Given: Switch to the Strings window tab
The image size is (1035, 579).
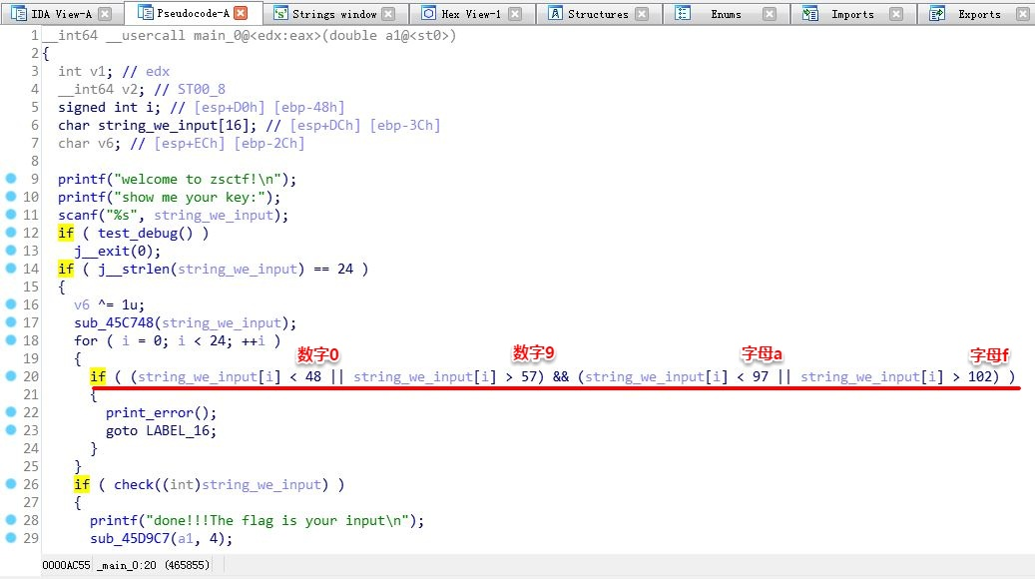Looking at the screenshot, I should click(x=334, y=14).
